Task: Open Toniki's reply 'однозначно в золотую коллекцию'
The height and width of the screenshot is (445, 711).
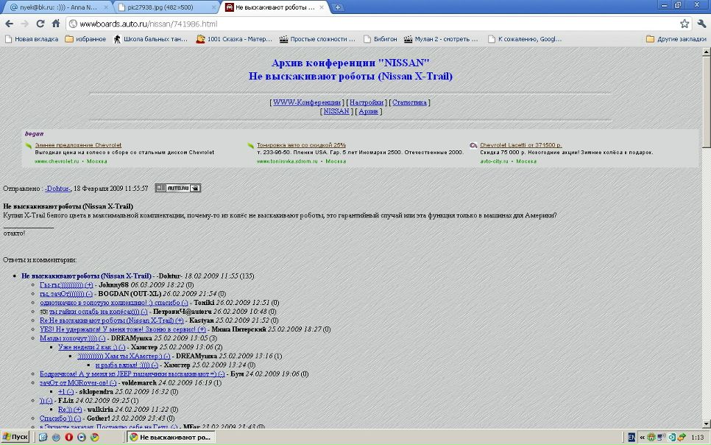Action: point(114,303)
